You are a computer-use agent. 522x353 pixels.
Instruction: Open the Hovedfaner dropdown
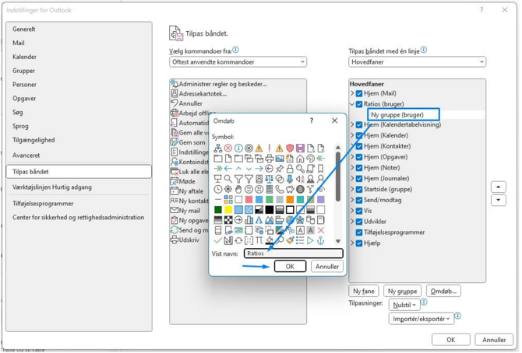tap(417, 61)
